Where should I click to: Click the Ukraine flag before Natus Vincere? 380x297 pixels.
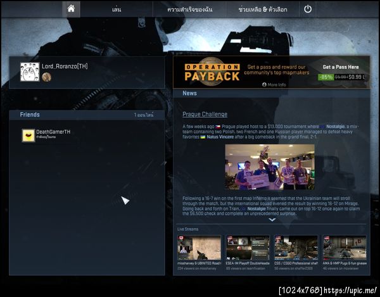pyautogui.click(x=203, y=137)
